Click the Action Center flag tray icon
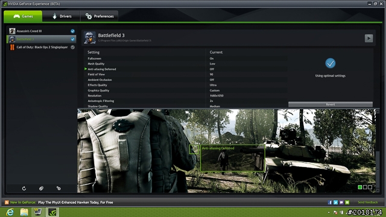 pyautogui.click(x=335, y=212)
